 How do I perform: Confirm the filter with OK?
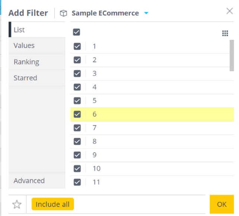pyautogui.click(x=222, y=204)
